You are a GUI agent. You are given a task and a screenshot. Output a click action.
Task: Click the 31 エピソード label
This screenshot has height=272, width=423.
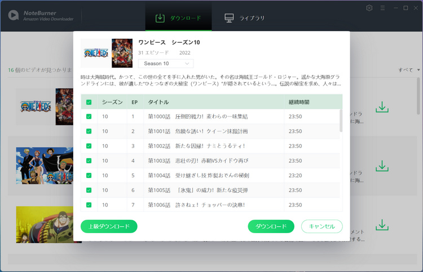point(153,52)
